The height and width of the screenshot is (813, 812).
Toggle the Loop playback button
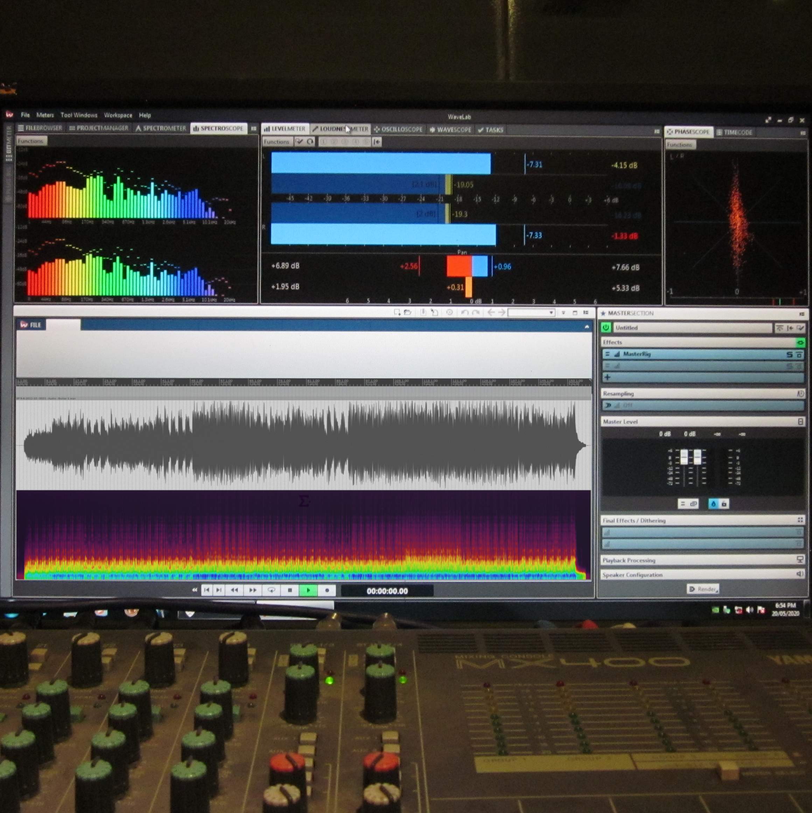point(271,590)
